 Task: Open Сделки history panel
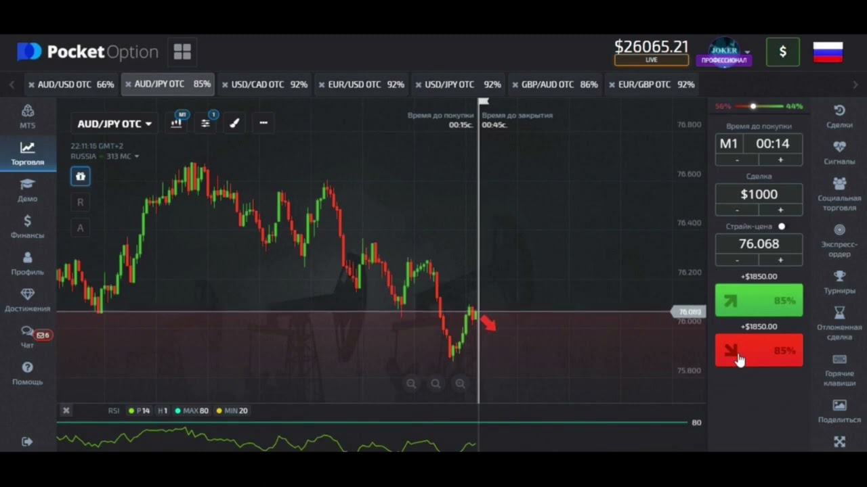(x=839, y=116)
